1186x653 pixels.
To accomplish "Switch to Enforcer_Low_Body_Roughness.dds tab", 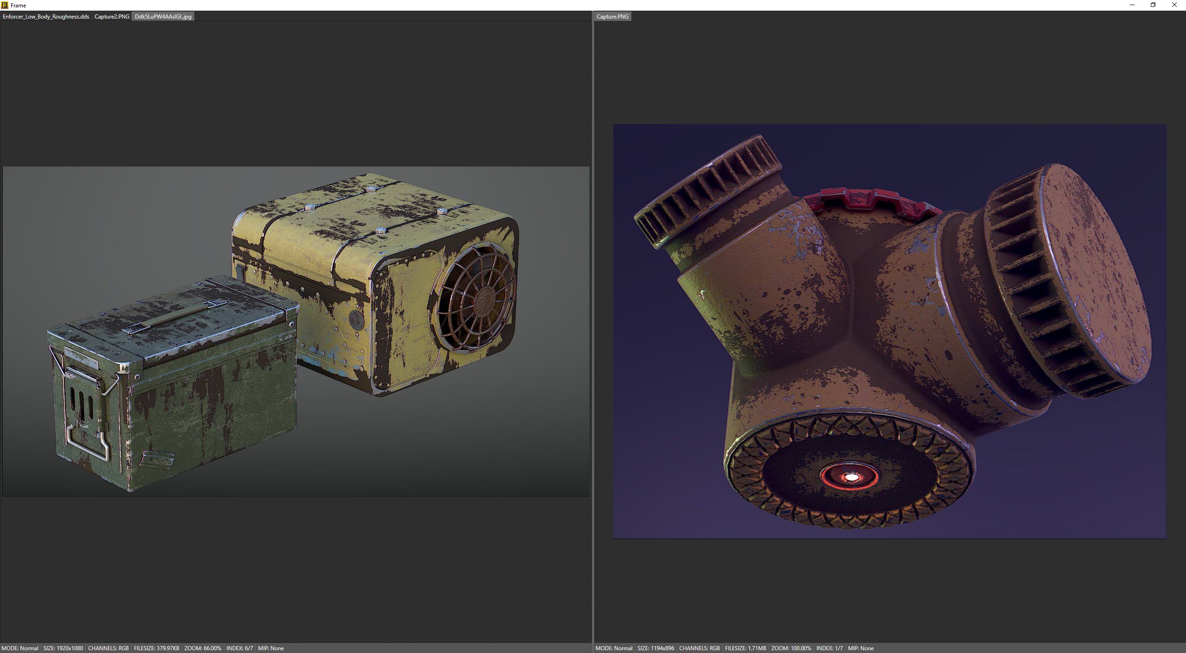I will [x=45, y=17].
